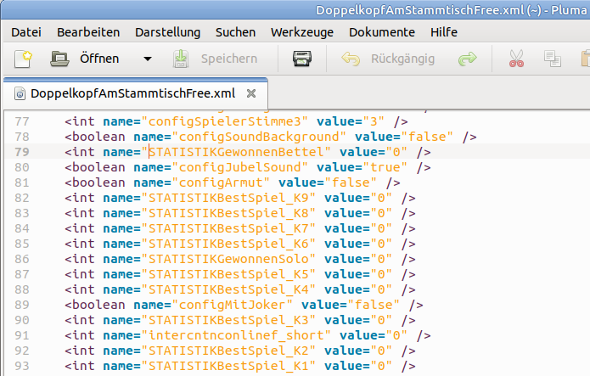Viewport: 590px width, 376px height.
Task: Expand the recent files dropdown arrow
Action: (x=147, y=59)
